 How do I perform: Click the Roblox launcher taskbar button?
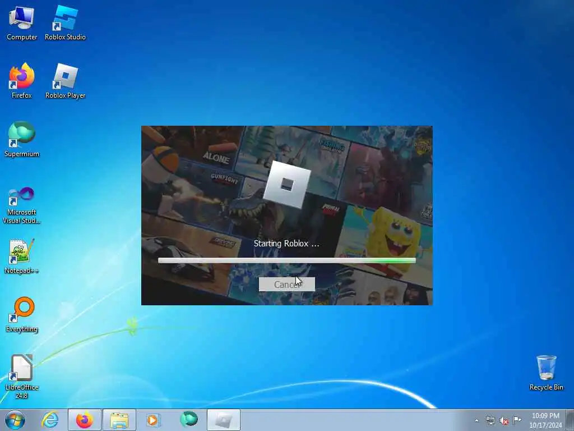(224, 420)
